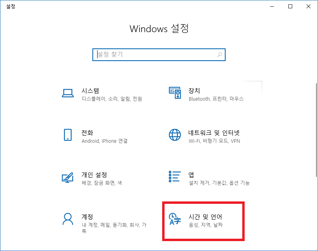Click '디스플레이, 소리, 알림, 전원' description

pyautogui.click(x=112, y=99)
